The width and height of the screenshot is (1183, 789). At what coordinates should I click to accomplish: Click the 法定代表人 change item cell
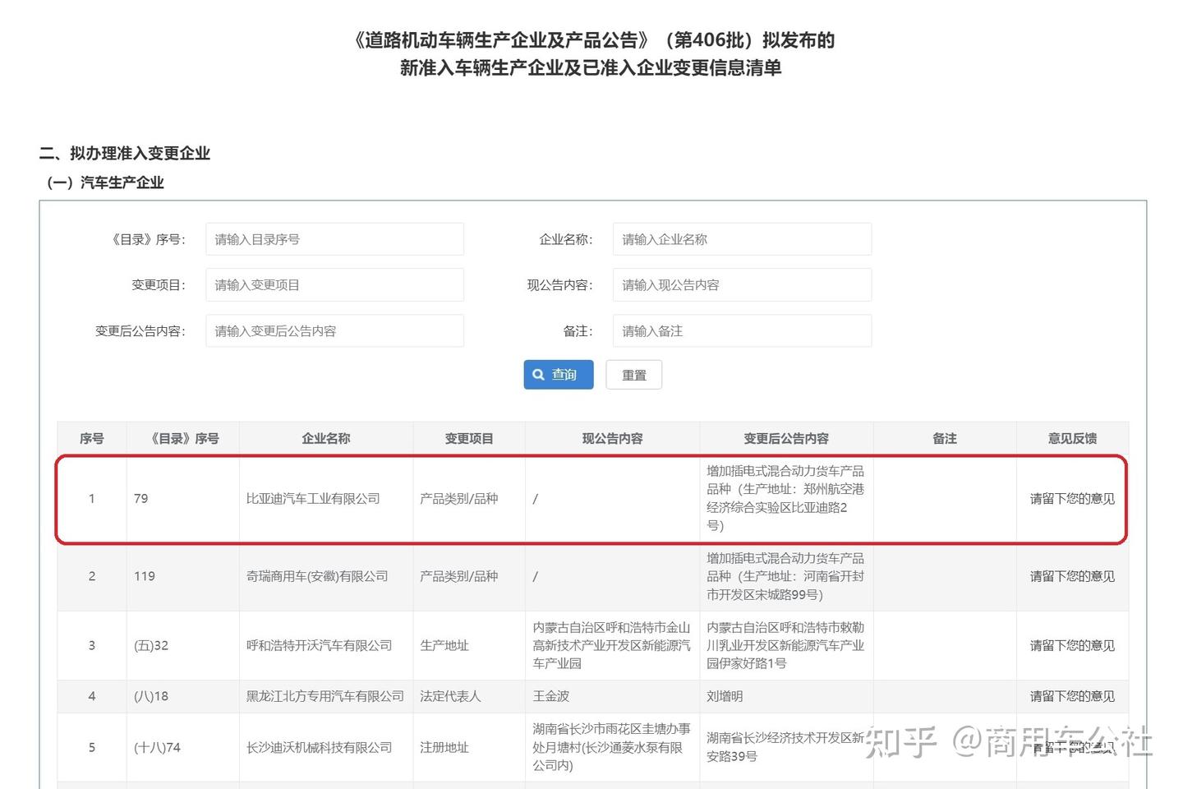coord(469,696)
